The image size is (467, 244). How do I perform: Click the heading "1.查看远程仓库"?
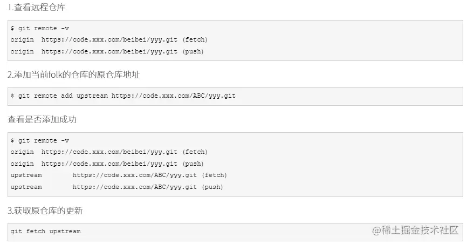pyautogui.click(x=37, y=8)
